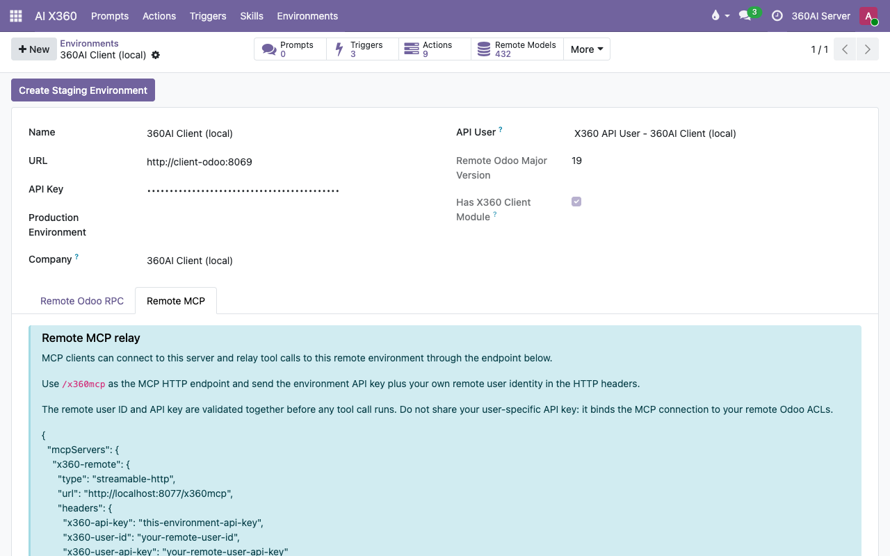This screenshot has width=890, height=556.
Task: Select the Remote MCP tab
Action: pos(176,301)
